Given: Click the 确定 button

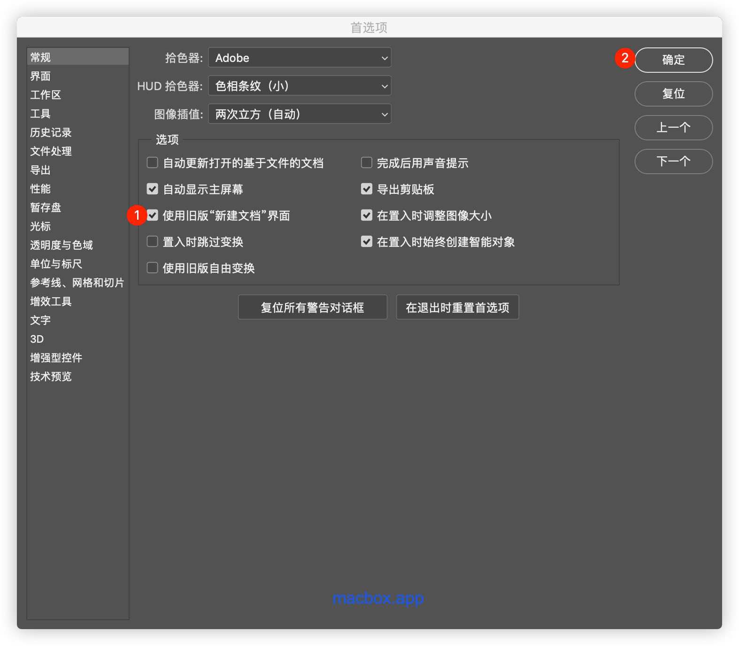Looking at the screenshot, I should [x=673, y=60].
